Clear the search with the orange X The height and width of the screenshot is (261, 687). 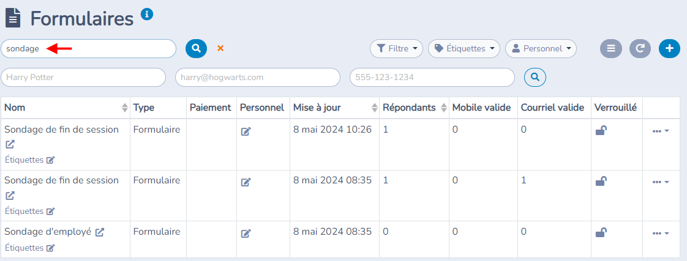coord(220,48)
